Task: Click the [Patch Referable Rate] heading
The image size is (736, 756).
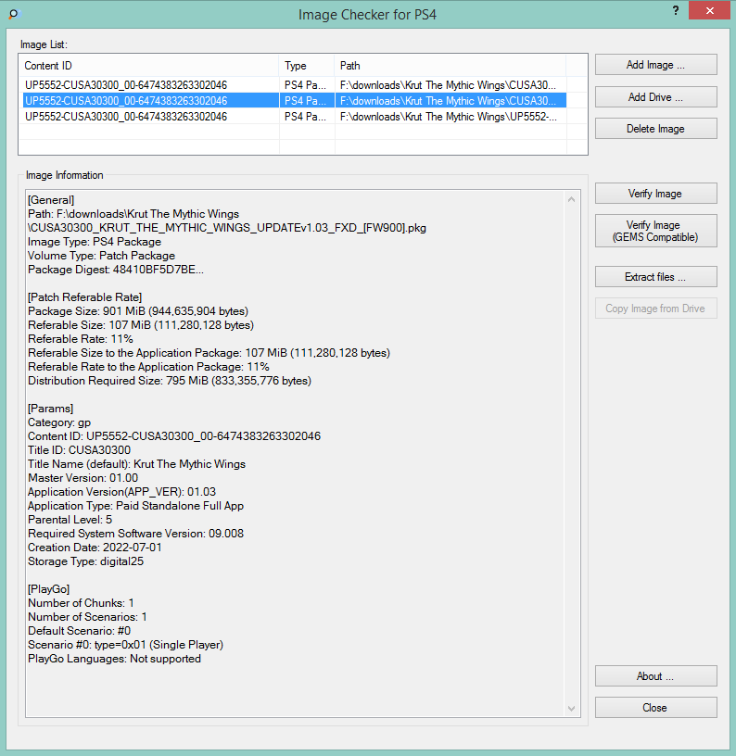Action: pyautogui.click(x=85, y=297)
